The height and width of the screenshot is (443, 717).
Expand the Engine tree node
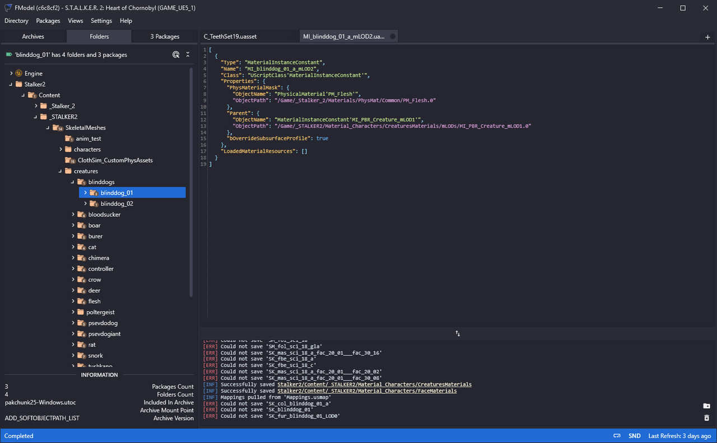click(x=11, y=73)
